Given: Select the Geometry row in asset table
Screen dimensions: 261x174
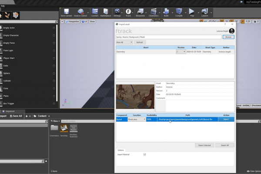Looking at the screenshot, I should (175, 52).
